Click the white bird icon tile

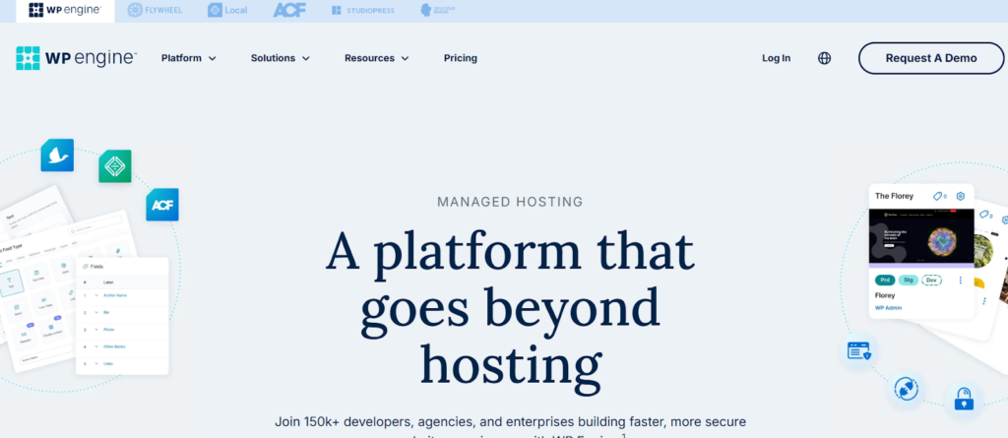click(57, 156)
